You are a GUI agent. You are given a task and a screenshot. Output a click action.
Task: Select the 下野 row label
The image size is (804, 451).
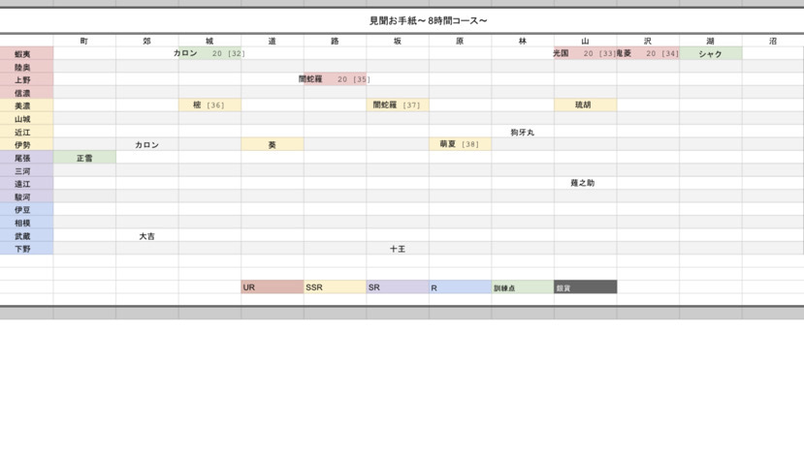(x=26, y=249)
